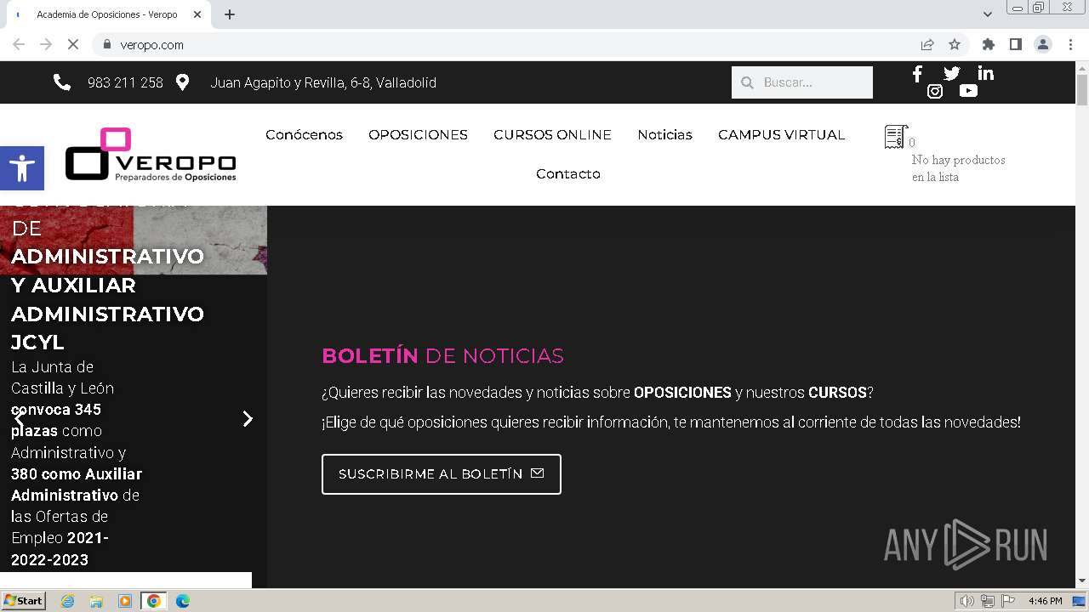Close the Academia de Oposiciones tab
The image size is (1089, 612).
[197, 14]
